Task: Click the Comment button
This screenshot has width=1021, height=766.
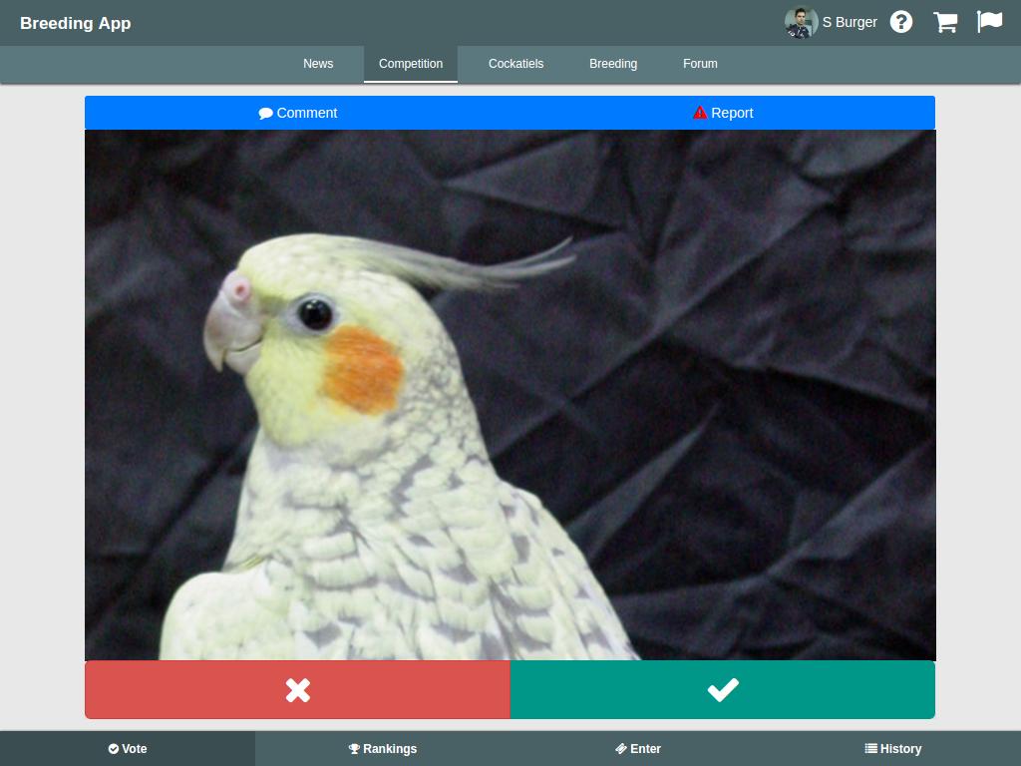Action: 297,113
